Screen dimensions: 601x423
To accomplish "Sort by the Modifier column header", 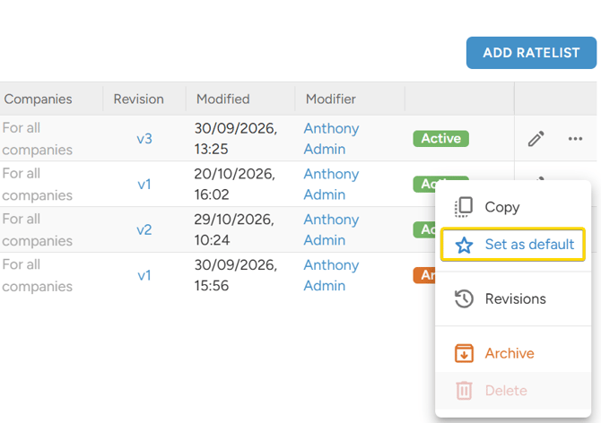I will (x=330, y=99).
